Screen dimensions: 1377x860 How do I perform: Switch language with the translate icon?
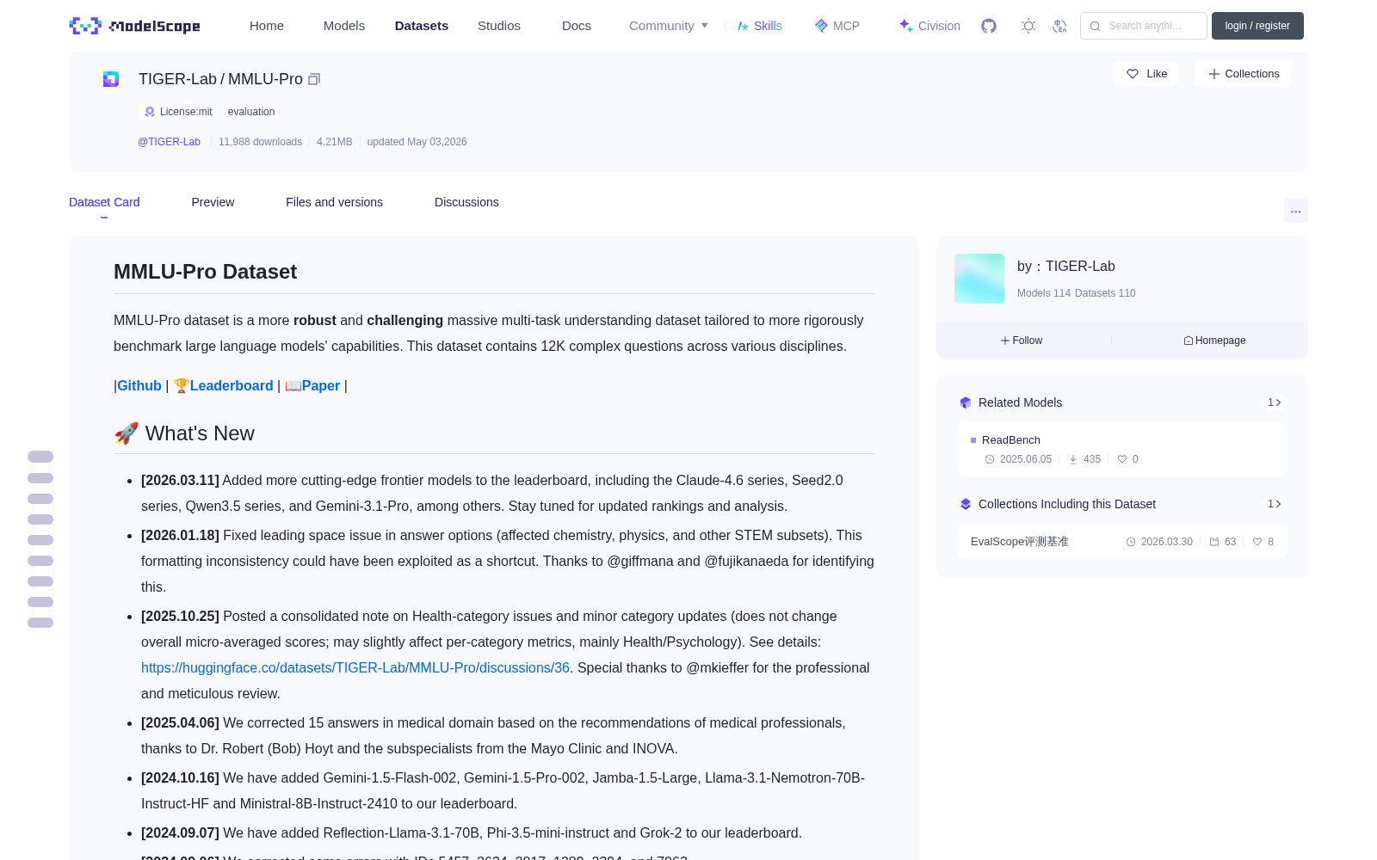click(x=1060, y=26)
